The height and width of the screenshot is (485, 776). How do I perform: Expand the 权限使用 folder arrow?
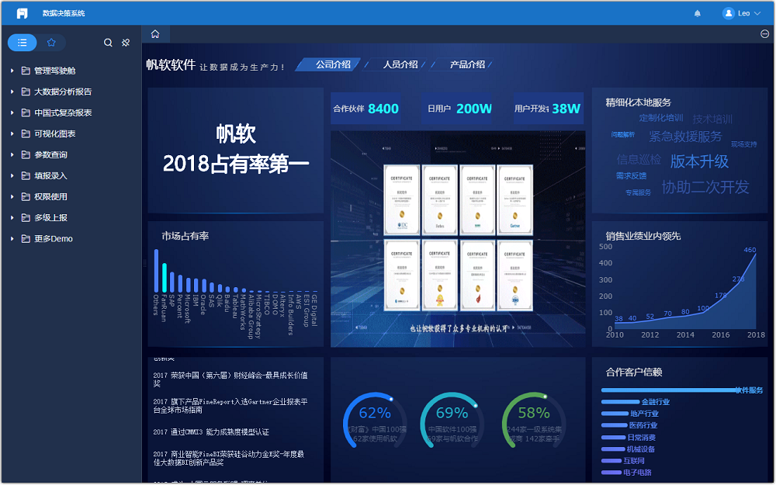(x=12, y=197)
